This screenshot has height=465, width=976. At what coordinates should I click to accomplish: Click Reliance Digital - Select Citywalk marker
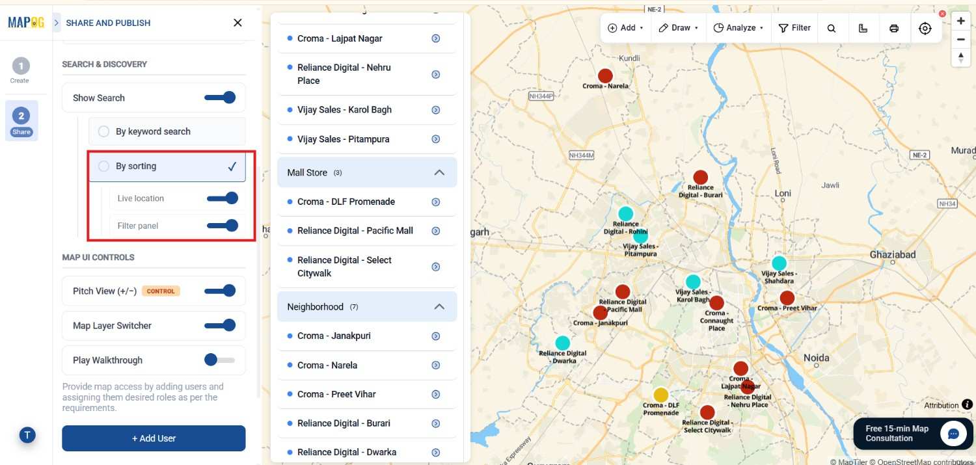pos(707,412)
